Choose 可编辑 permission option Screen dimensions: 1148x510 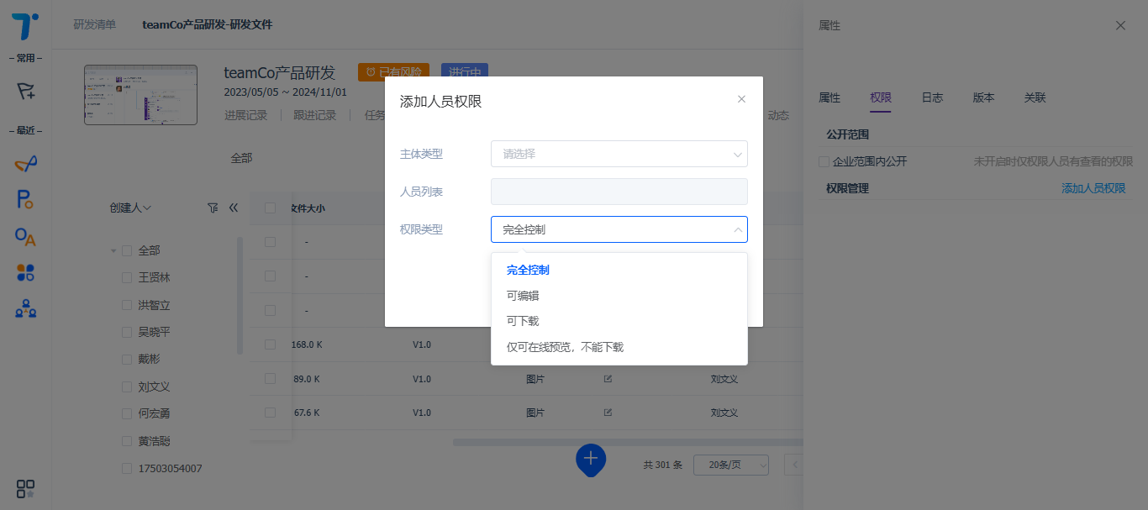[x=619, y=296]
